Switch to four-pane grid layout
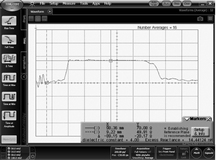Image resolution: width=216 pixels, height=160 pixels. point(38,19)
